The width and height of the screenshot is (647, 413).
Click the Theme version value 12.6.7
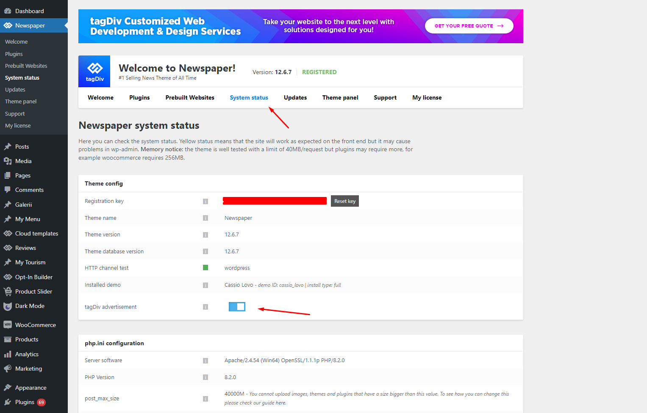(232, 235)
